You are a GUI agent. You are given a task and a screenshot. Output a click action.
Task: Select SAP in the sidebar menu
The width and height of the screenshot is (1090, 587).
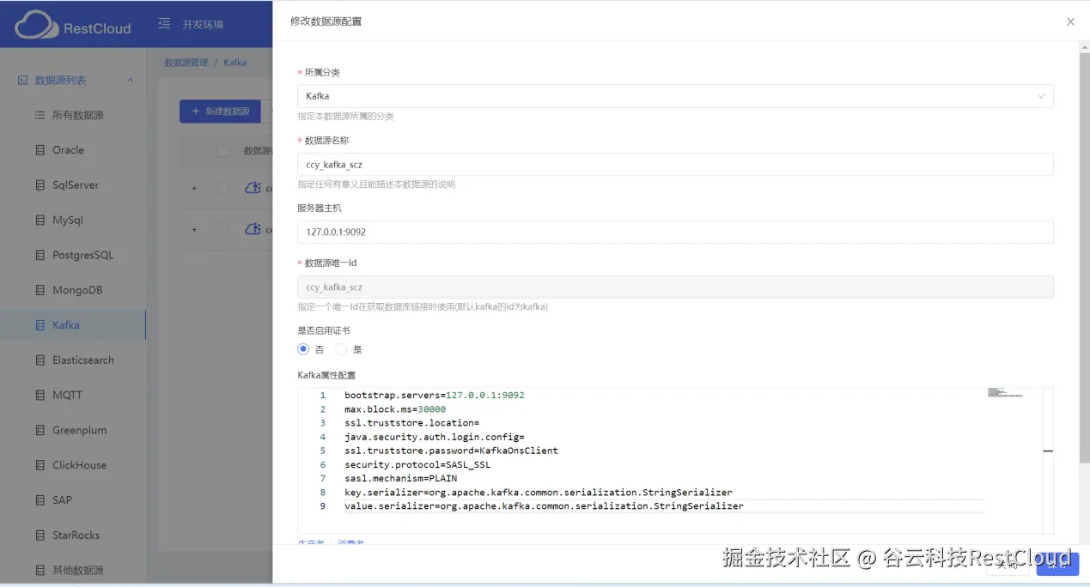point(73,500)
